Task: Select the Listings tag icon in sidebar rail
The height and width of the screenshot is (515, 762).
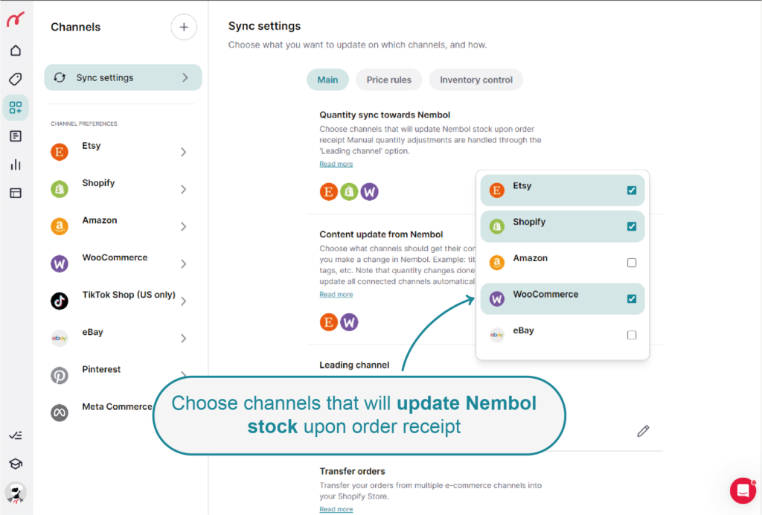Action: tap(16, 78)
